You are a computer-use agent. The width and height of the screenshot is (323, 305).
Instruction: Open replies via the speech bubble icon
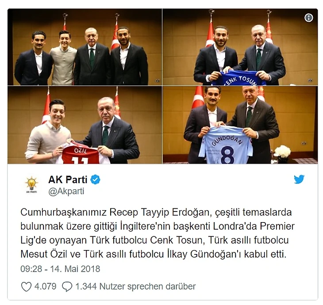click(67, 287)
